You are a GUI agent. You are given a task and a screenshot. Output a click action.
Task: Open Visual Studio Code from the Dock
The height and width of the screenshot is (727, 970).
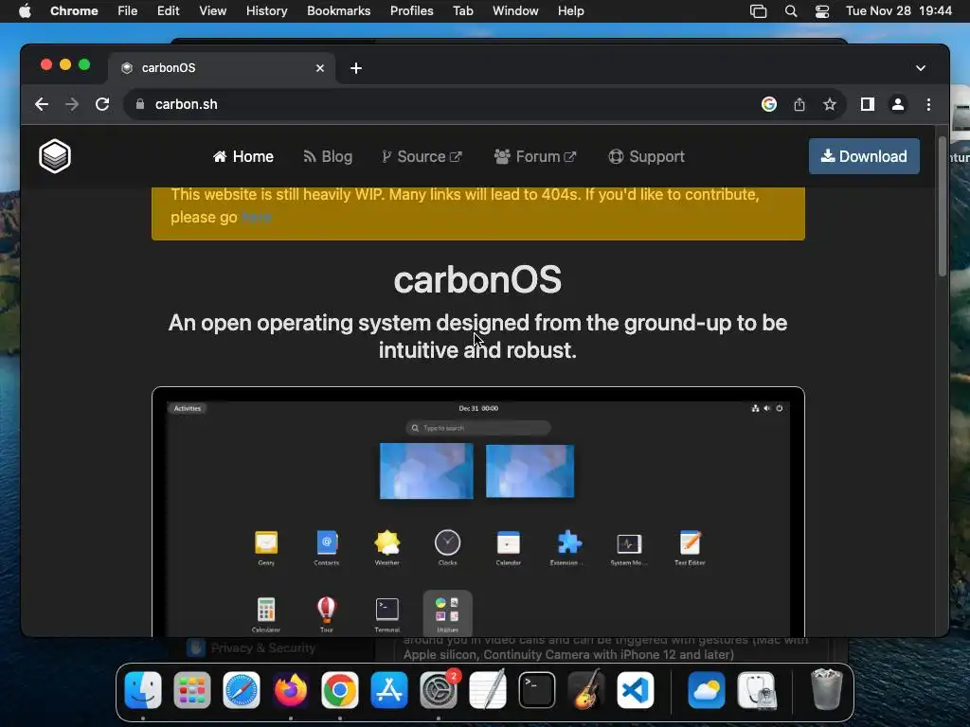click(x=636, y=690)
